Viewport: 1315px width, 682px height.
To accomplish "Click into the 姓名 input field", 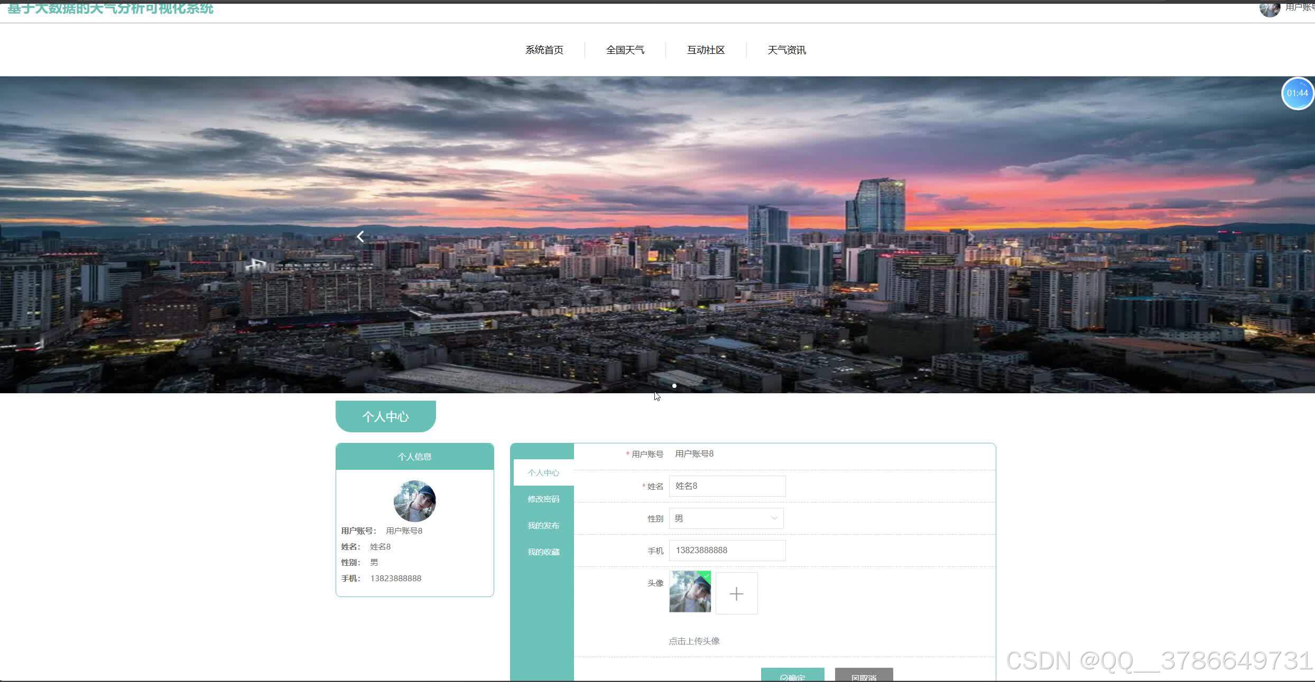I will (727, 486).
